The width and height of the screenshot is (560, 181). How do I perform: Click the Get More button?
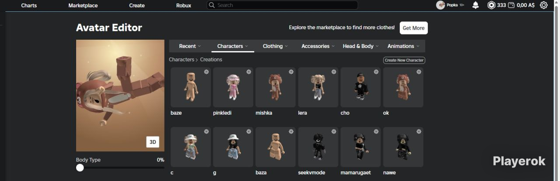click(x=413, y=28)
